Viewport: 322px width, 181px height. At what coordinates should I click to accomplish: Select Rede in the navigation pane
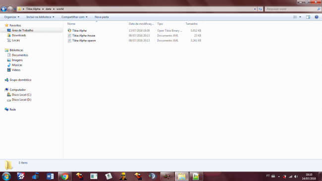coord(13,109)
